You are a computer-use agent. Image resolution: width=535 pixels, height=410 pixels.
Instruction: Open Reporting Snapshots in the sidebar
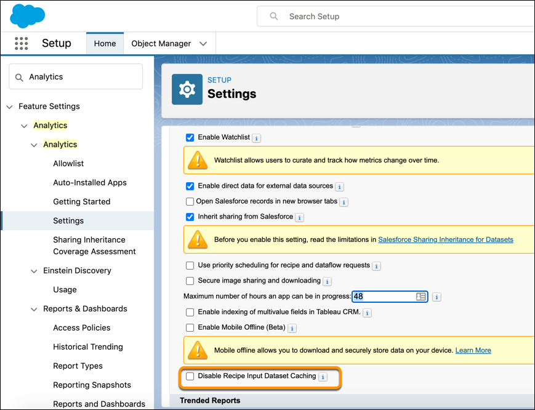pos(92,385)
